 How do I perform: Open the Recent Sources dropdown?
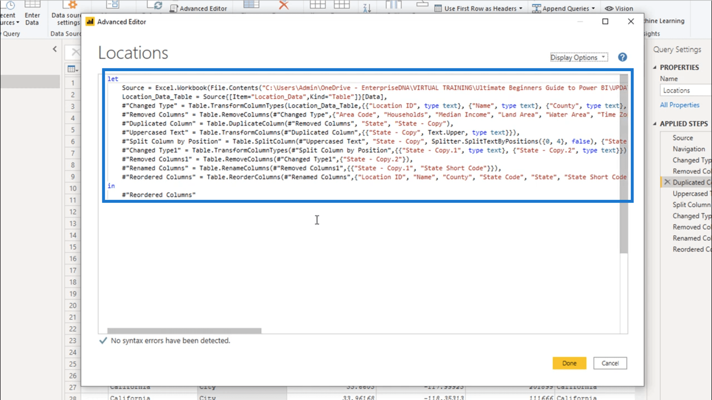click(9, 13)
